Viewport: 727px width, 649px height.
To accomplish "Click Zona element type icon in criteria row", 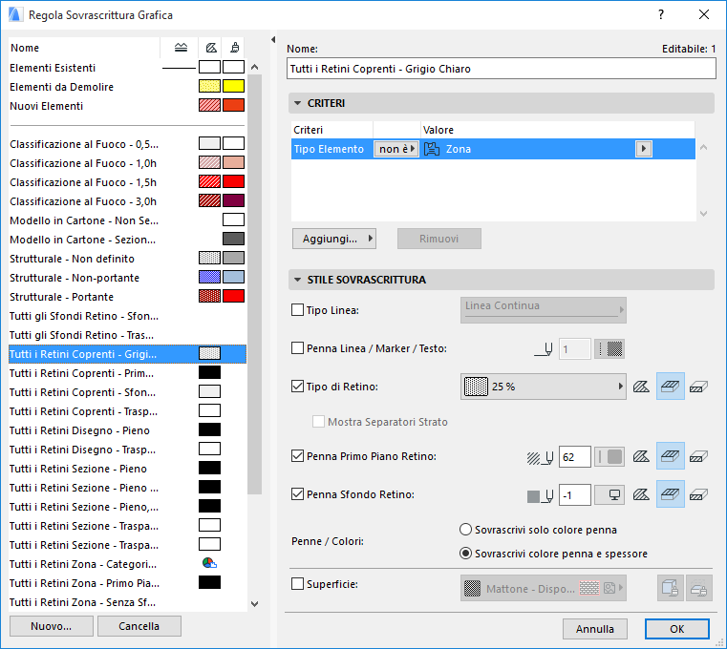I will 432,149.
